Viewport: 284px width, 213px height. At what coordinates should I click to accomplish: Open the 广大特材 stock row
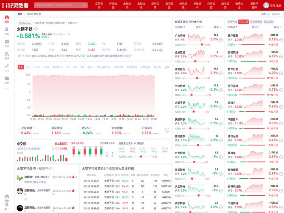pyautogui.click(x=198, y=40)
